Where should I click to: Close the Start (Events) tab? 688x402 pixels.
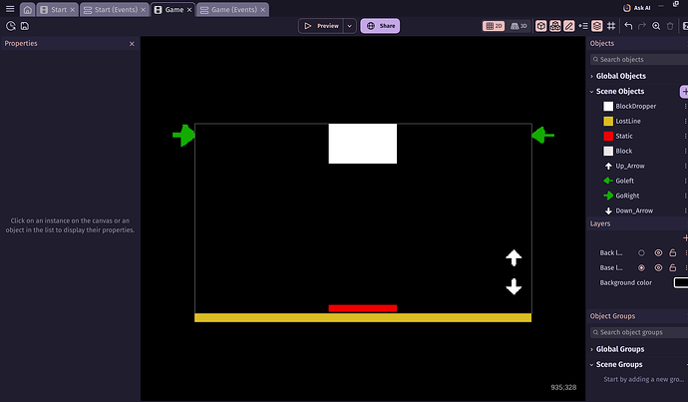pyautogui.click(x=143, y=10)
